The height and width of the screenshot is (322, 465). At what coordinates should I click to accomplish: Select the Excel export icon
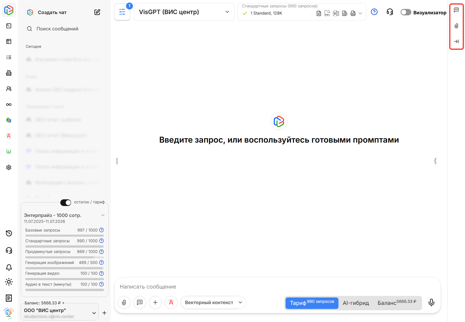coord(336,13)
